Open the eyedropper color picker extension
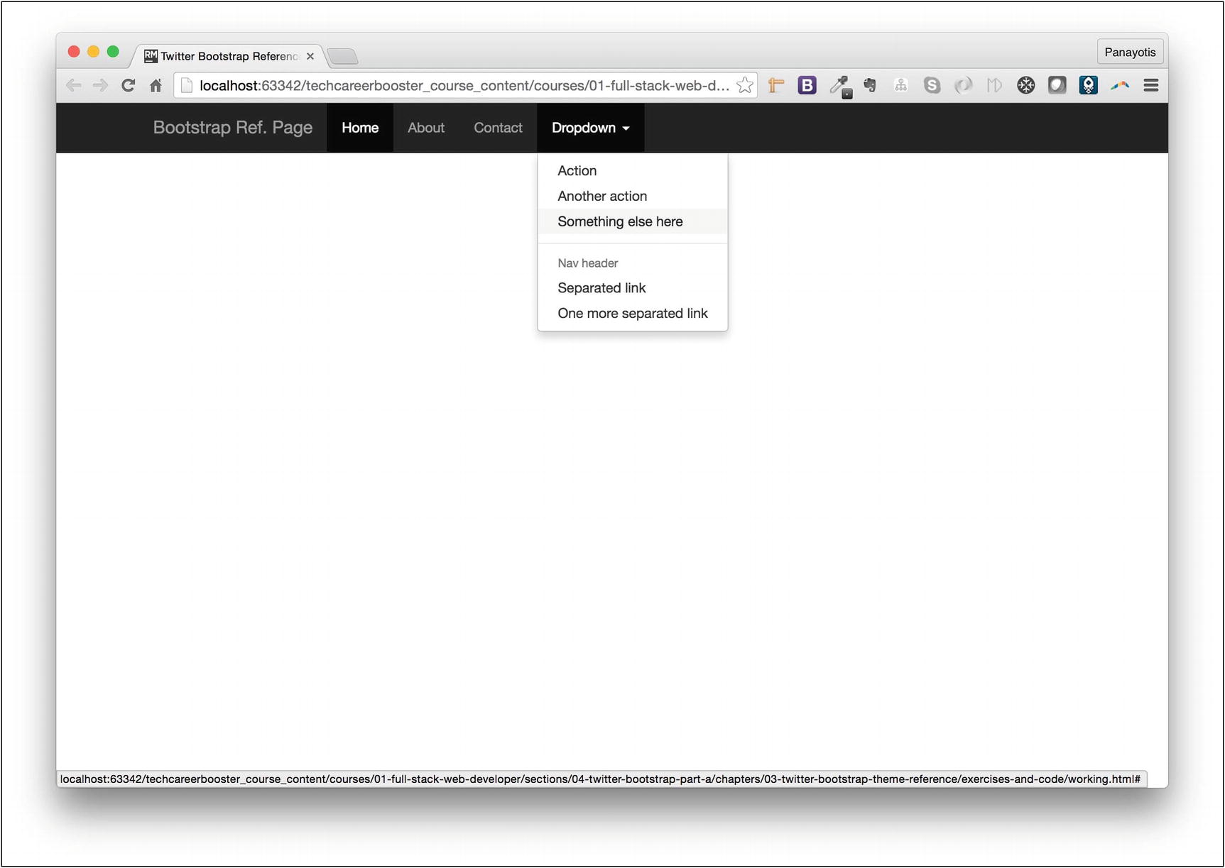This screenshot has width=1225, height=868. click(839, 86)
